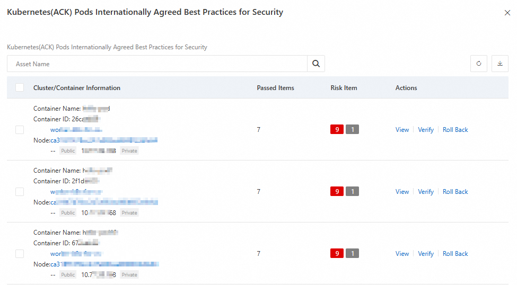Close the best practices panel
Image resolution: width=517 pixels, height=285 pixels.
pos(507,13)
